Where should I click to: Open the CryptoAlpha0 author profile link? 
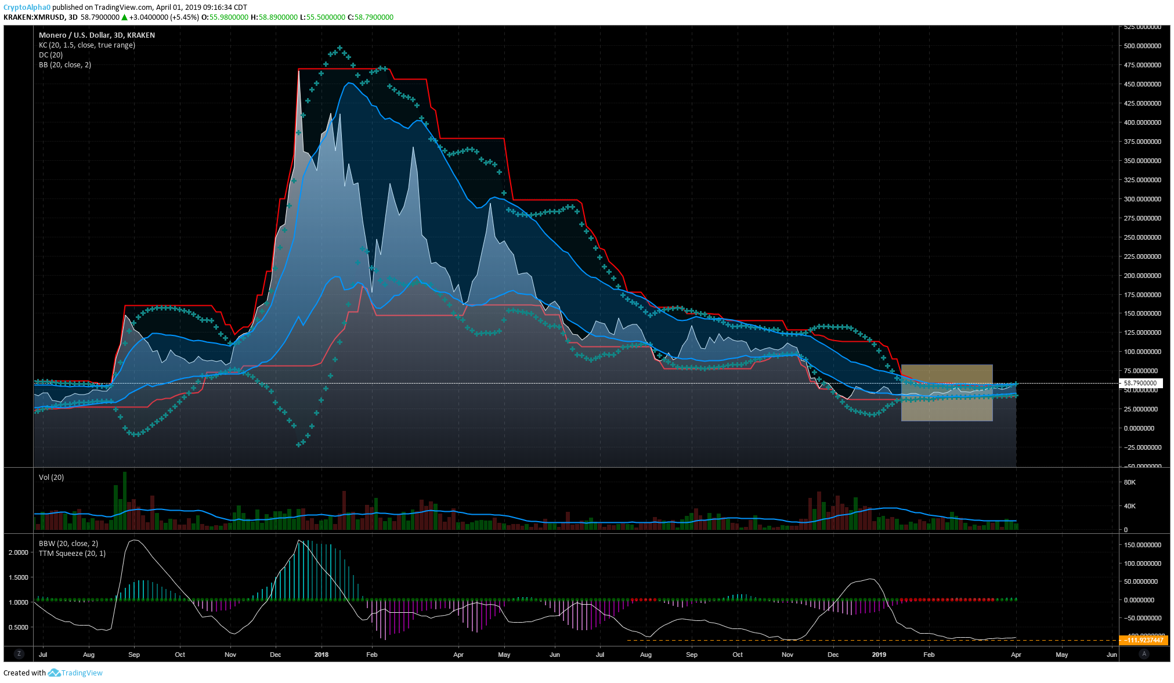coord(27,8)
